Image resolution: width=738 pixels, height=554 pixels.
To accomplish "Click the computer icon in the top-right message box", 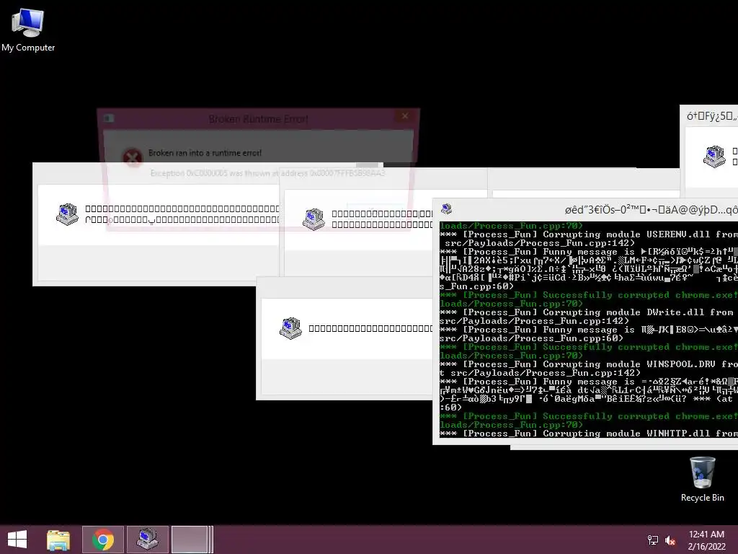I will point(714,157).
